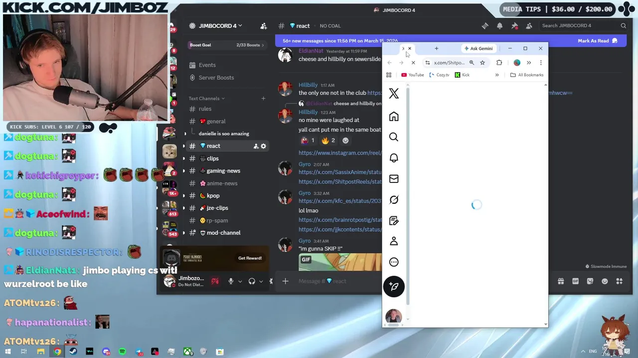Click the X compose post button

(x=394, y=286)
